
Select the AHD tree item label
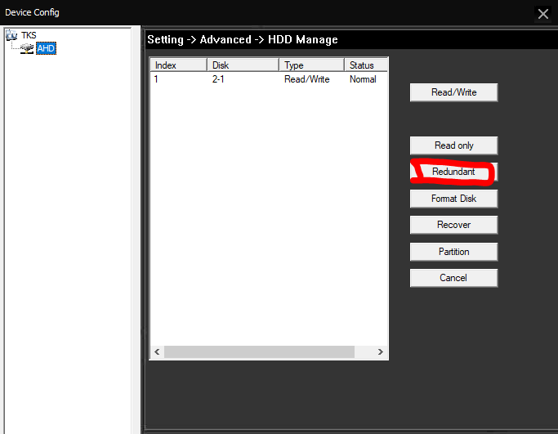click(46, 49)
